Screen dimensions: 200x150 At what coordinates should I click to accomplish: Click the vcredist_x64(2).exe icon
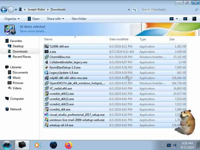46,99
